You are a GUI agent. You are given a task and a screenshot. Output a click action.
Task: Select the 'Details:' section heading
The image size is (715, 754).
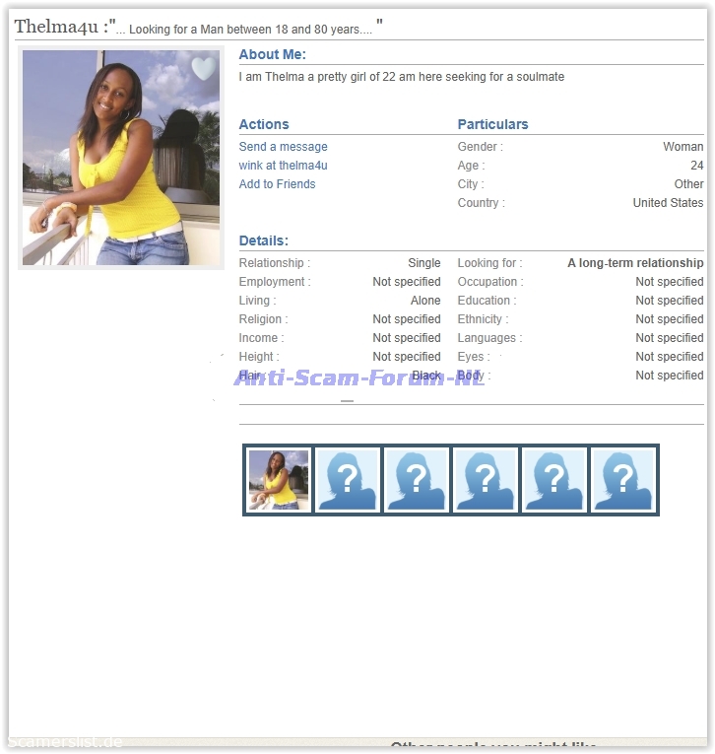(263, 240)
